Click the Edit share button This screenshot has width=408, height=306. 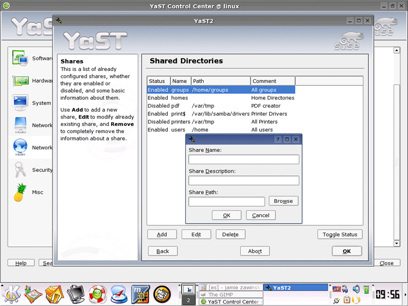click(x=196, y=235)
